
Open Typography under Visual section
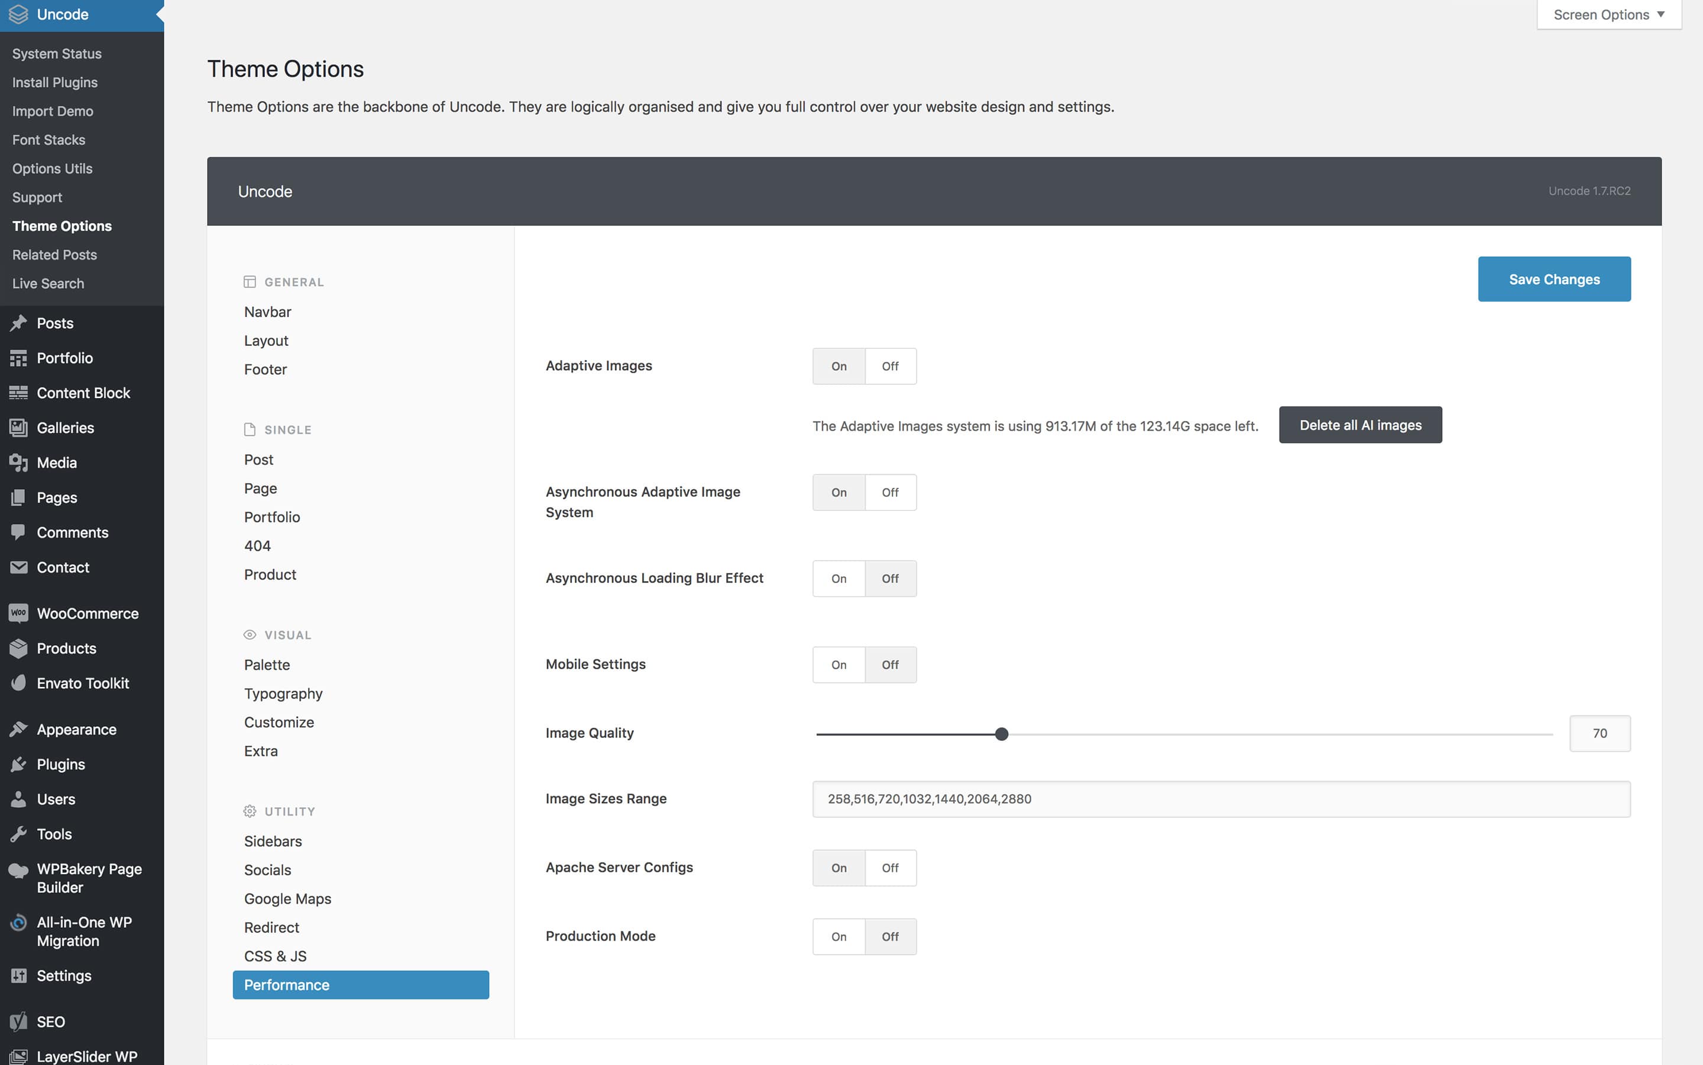pyautogui.click(x=283, y=693)
